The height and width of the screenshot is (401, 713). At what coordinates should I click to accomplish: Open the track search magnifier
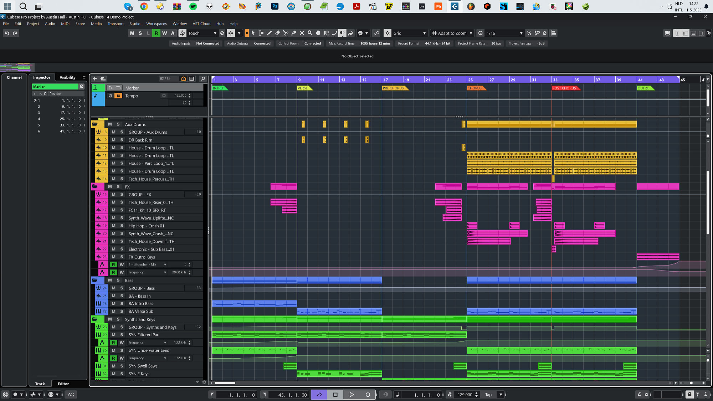(203, 79)
